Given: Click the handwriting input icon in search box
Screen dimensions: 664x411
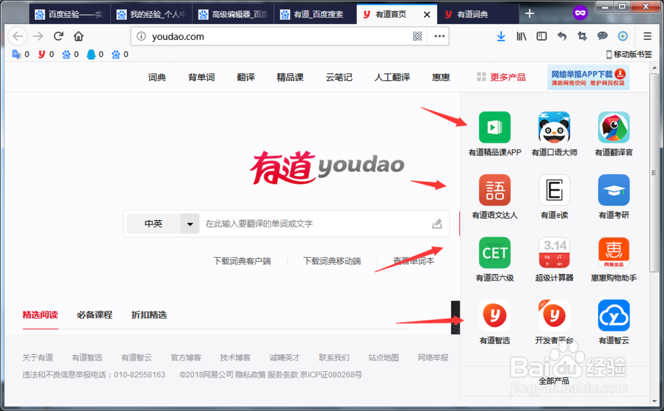Looking at the screenshot, I should [x=437, y=224].
